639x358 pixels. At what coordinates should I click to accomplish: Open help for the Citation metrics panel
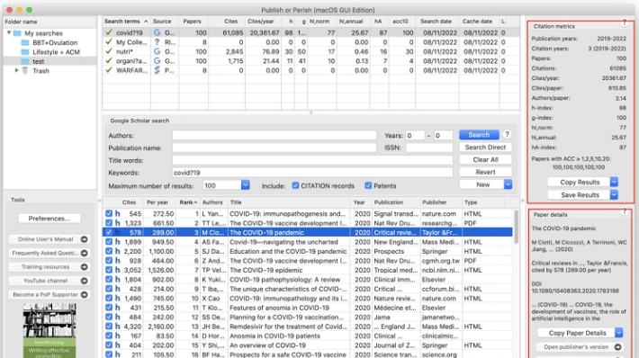[x=625, y=22]
